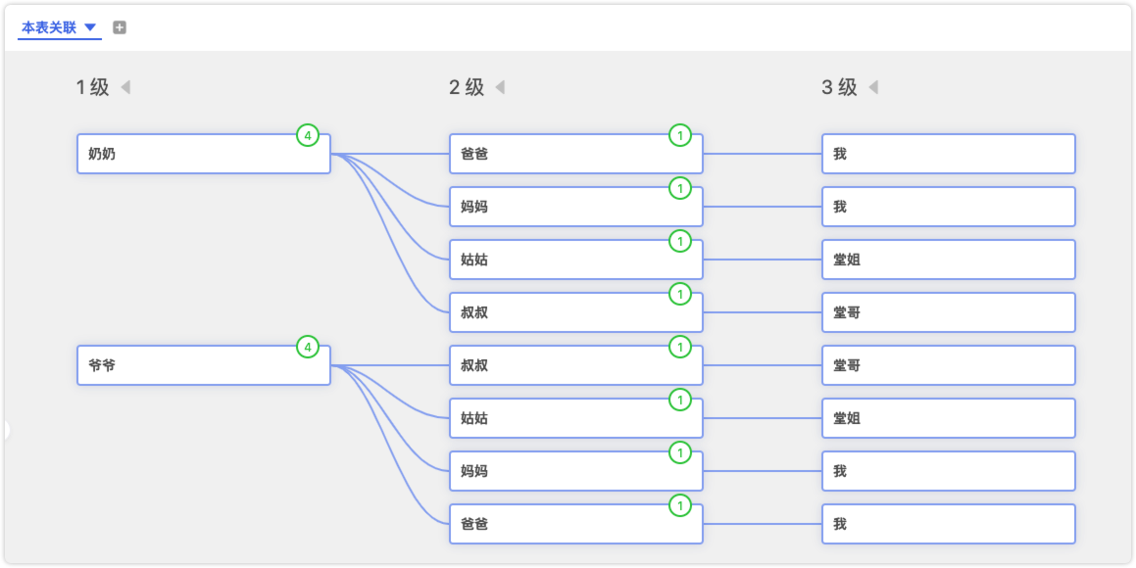Viewport: 1136px width, 568px height.
Task: Select the 本表关联 tab label
Action: 49,27
